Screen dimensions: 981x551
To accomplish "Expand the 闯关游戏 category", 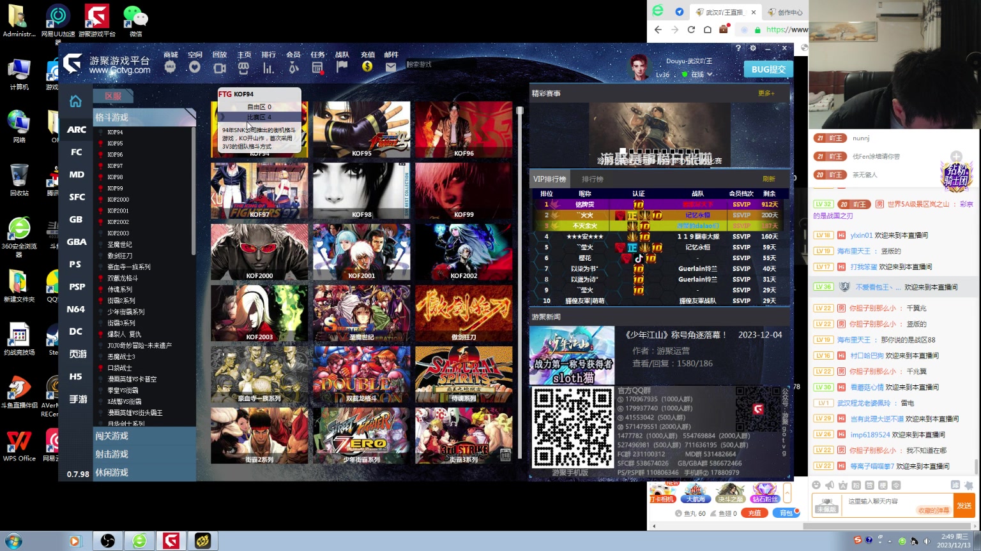I will (144, 436).
